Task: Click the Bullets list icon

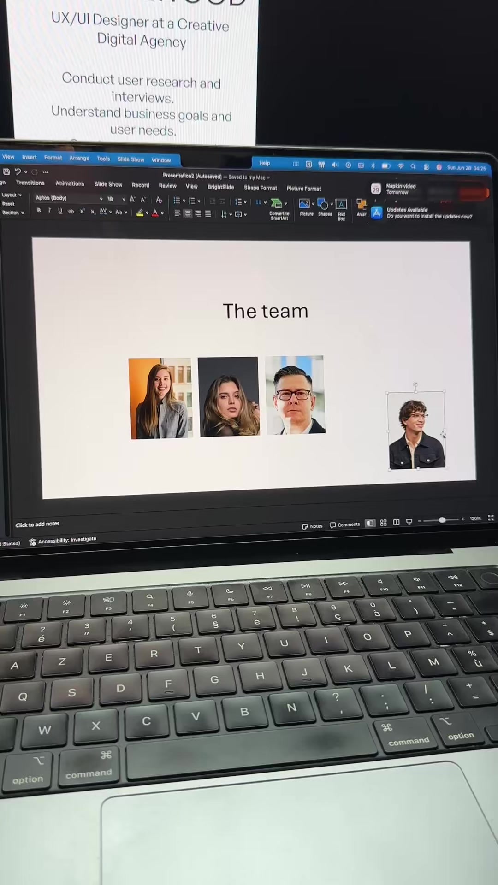Action: tap(177, 201)
